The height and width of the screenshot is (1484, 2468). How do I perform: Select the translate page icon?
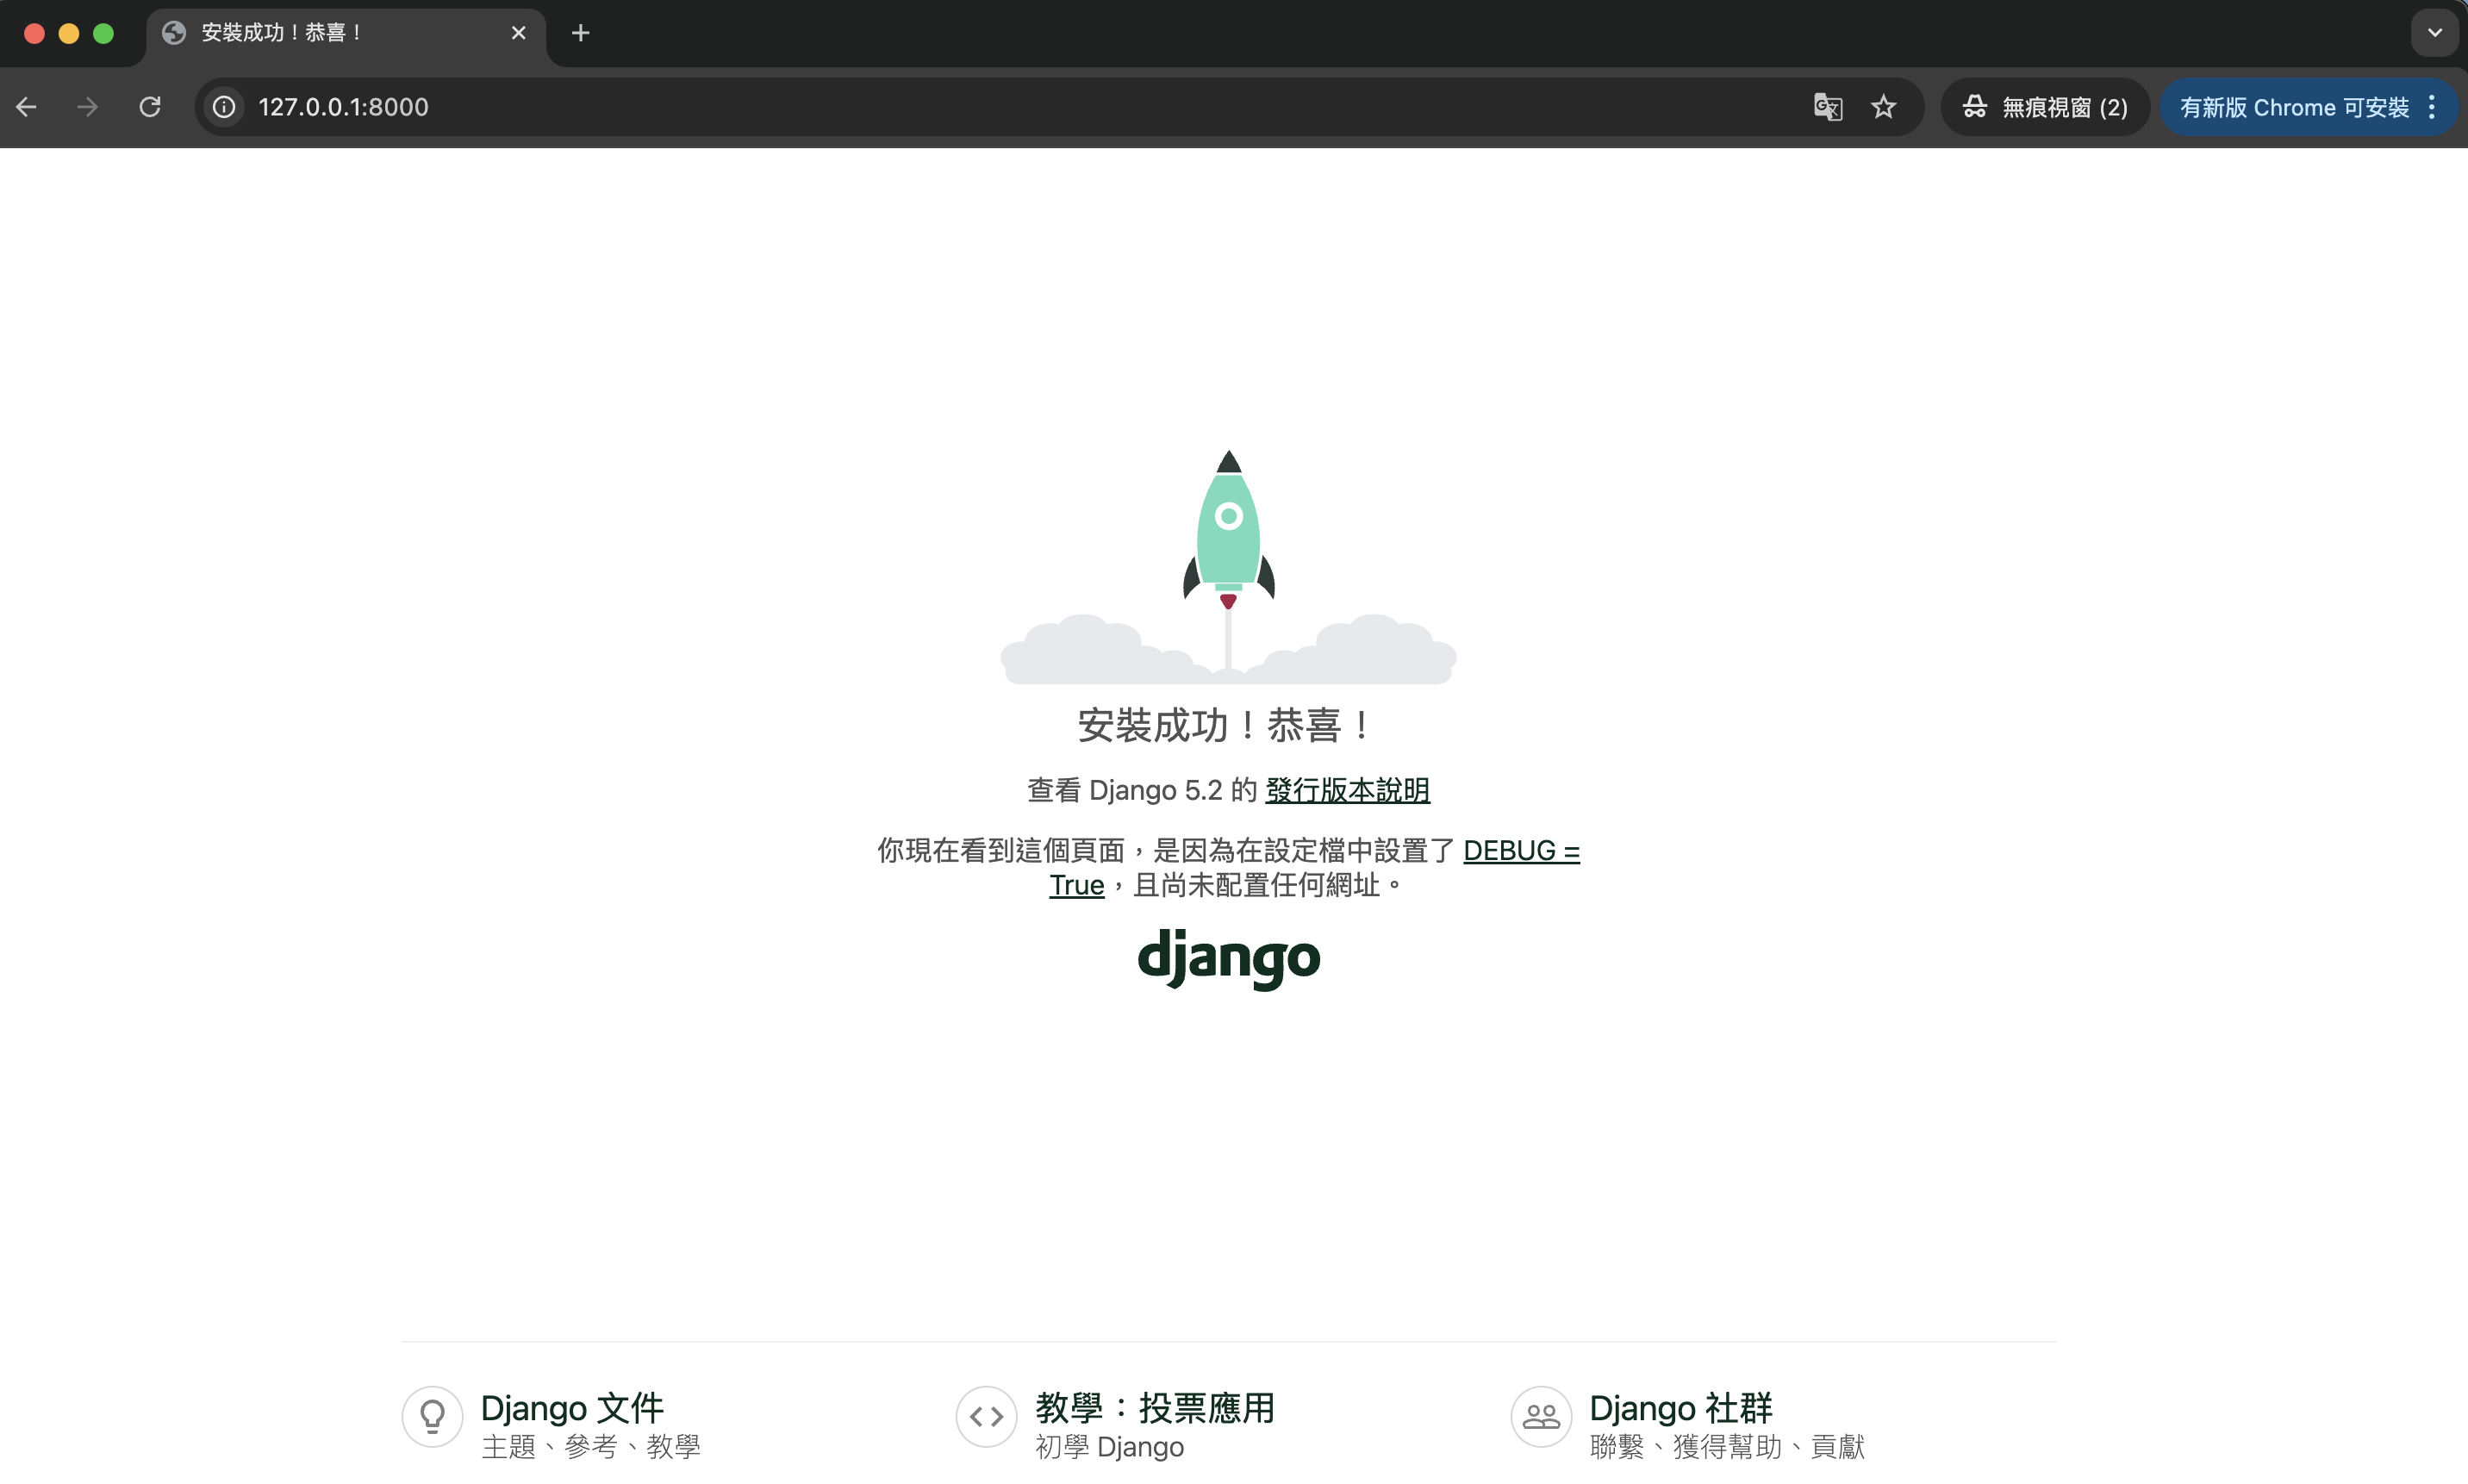[1827, 107]
